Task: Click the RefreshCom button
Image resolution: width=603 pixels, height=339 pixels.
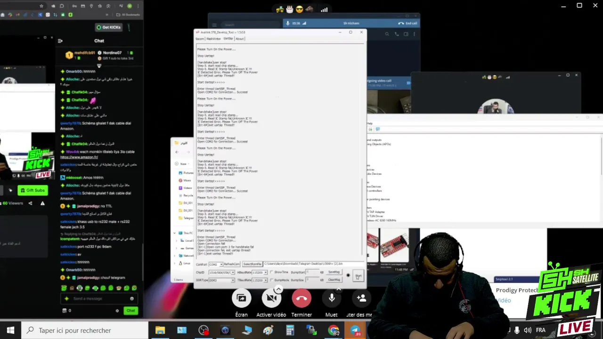Action: tap(232, 264)
